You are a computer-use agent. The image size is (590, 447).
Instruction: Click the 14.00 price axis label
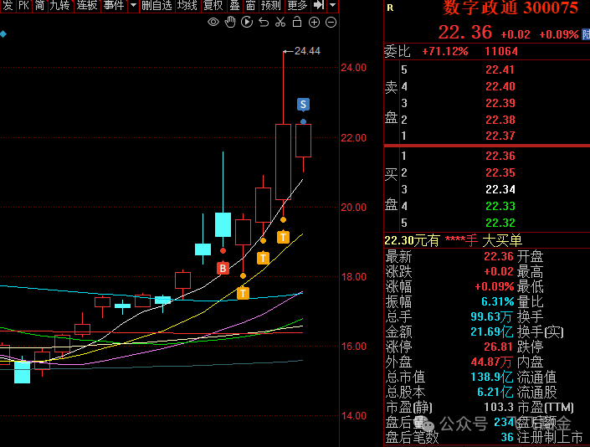click(x=353, y=416)
